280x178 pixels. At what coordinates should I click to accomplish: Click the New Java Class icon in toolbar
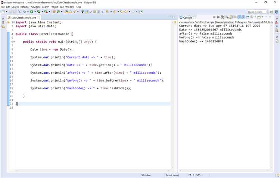point(58,12)
